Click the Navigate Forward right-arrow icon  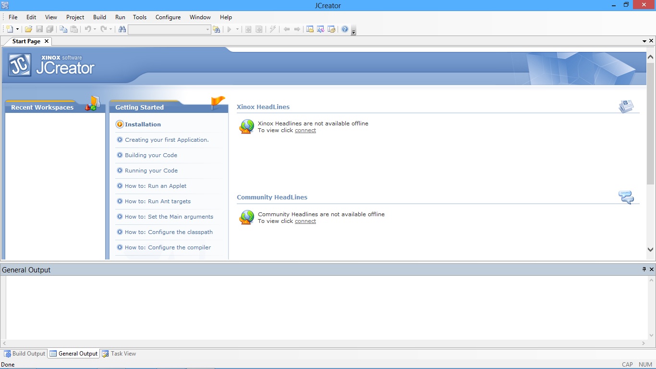pos(297,29)
